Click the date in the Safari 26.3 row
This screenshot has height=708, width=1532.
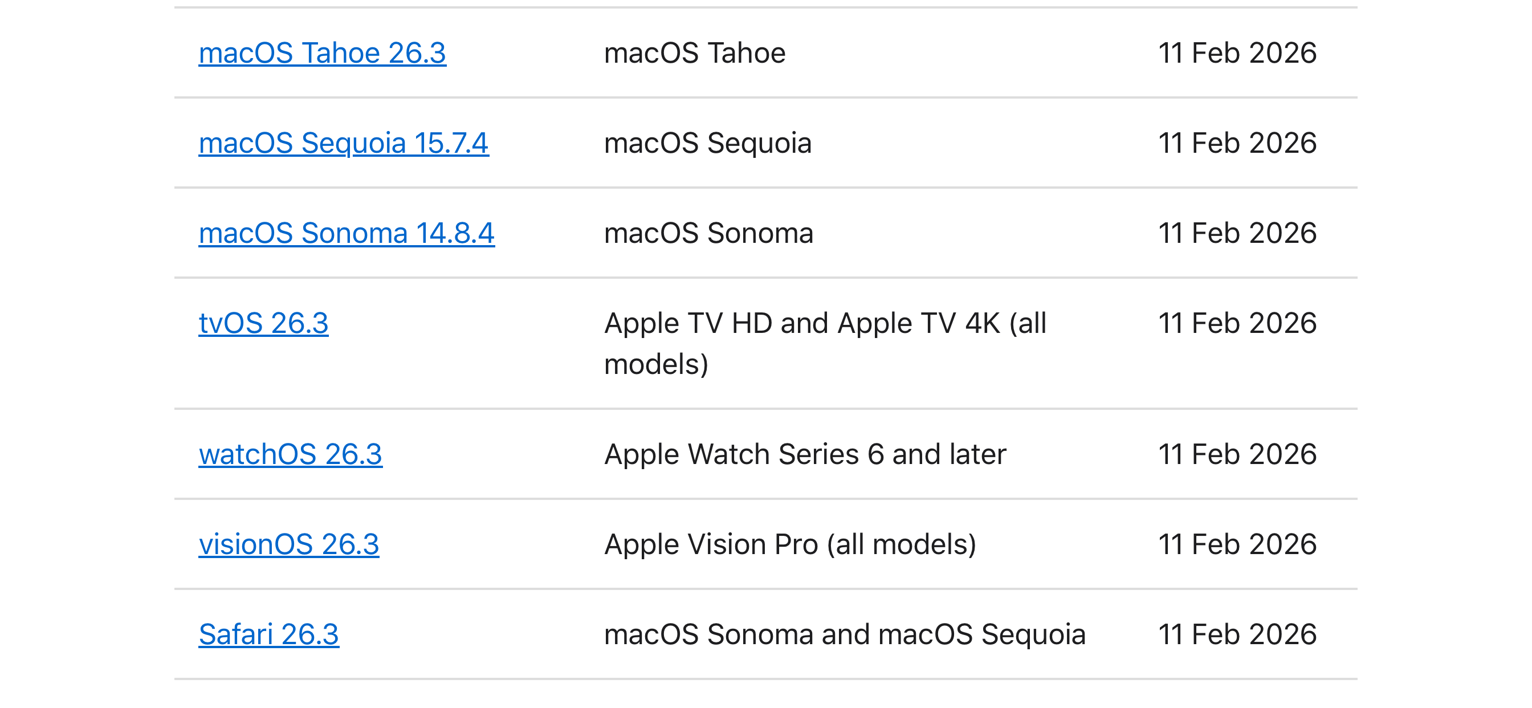[x=1237, y=634]
